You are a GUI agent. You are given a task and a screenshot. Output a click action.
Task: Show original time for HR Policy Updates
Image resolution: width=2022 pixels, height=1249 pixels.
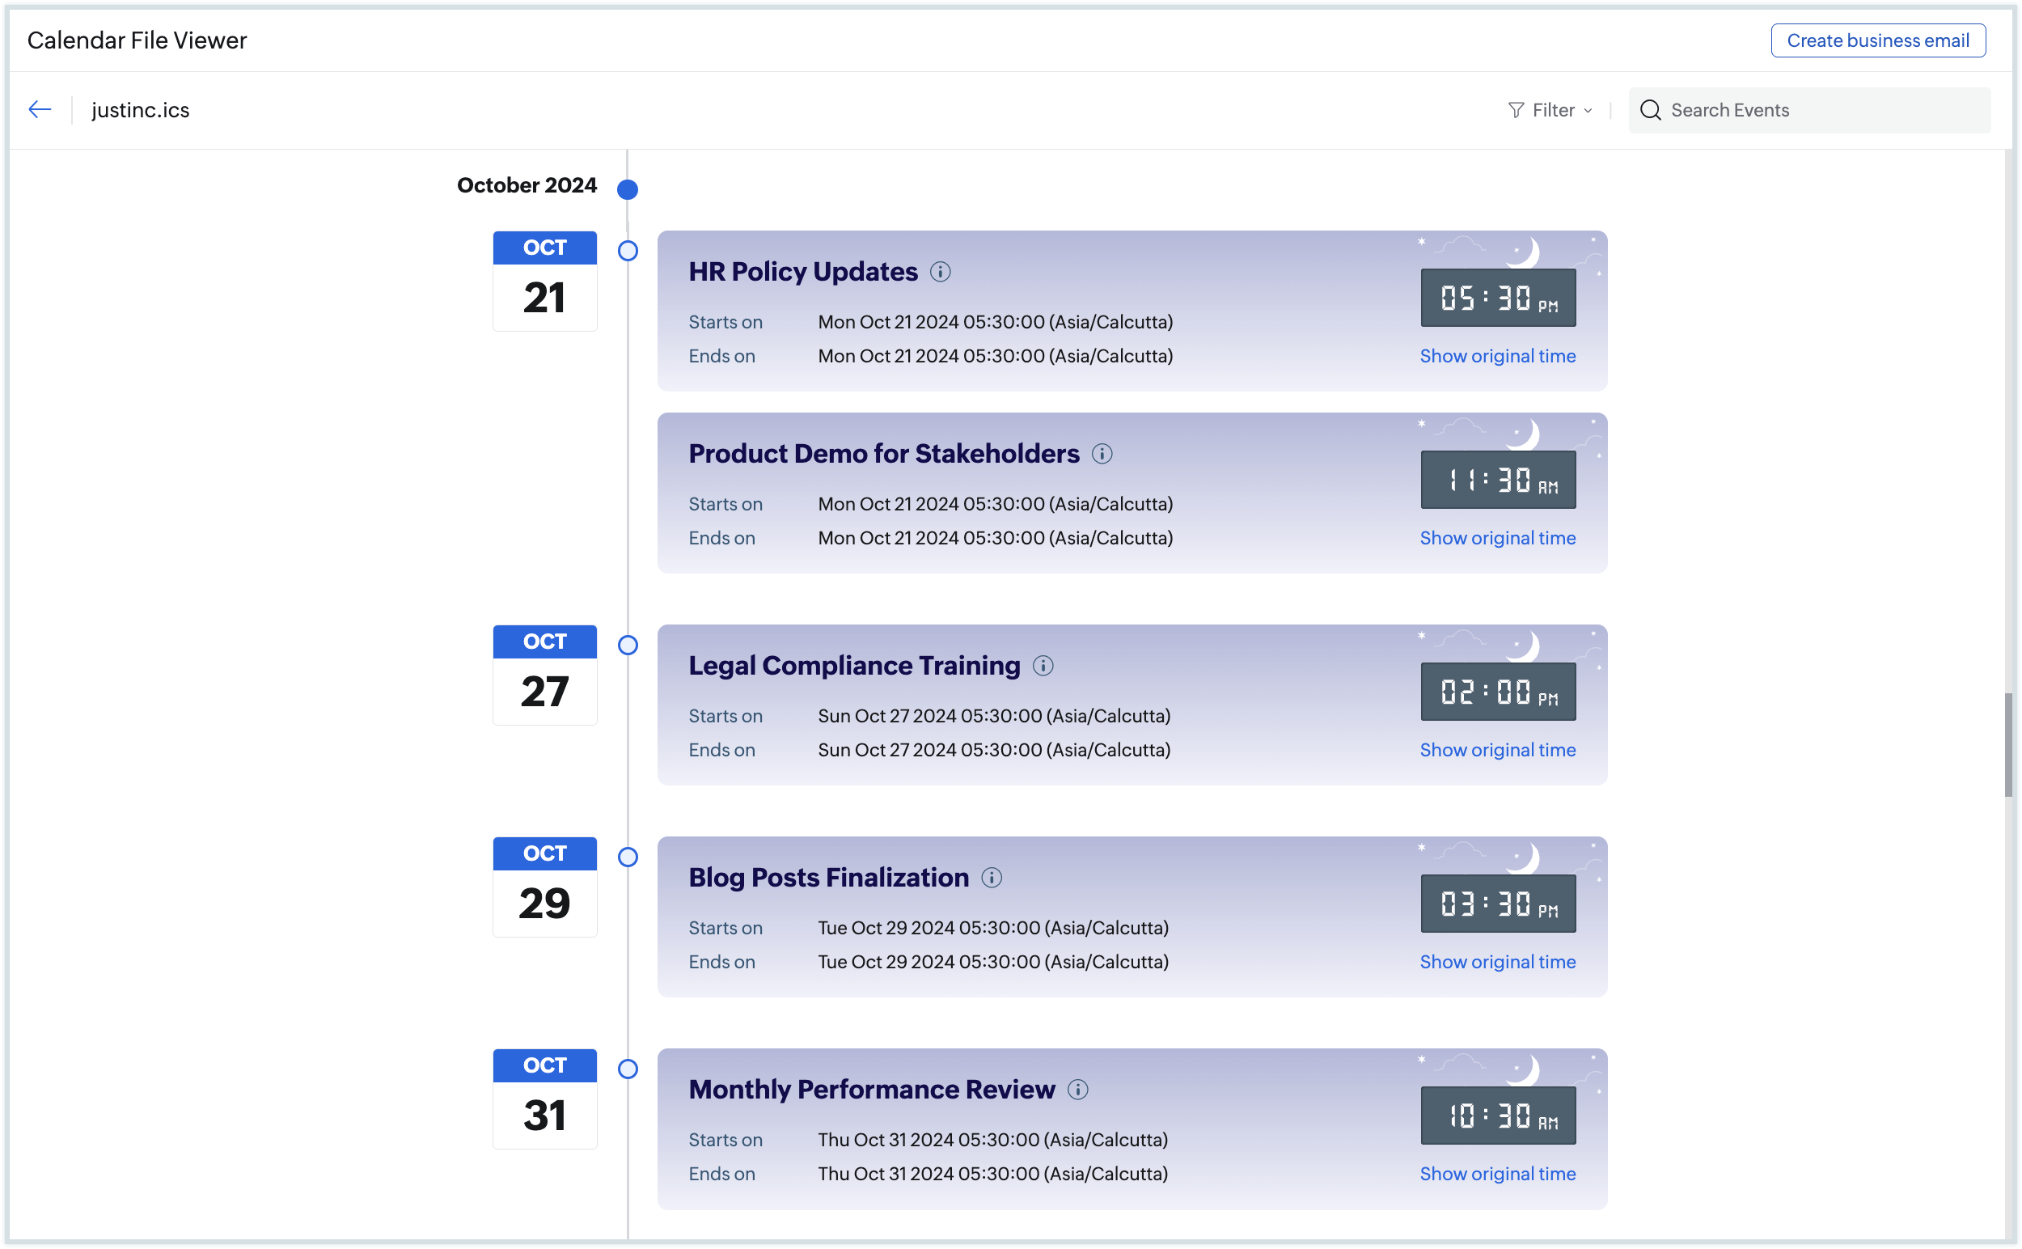point(1496,356)
